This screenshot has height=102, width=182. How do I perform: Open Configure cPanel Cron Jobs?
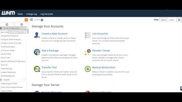tap(11, 43)
